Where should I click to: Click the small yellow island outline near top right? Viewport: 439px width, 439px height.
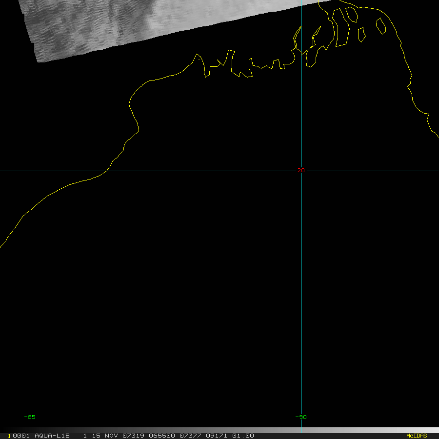[381, 26]
